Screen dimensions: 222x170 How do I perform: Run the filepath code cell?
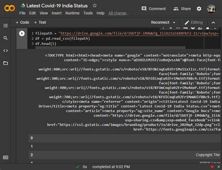[x=22, y=34]
